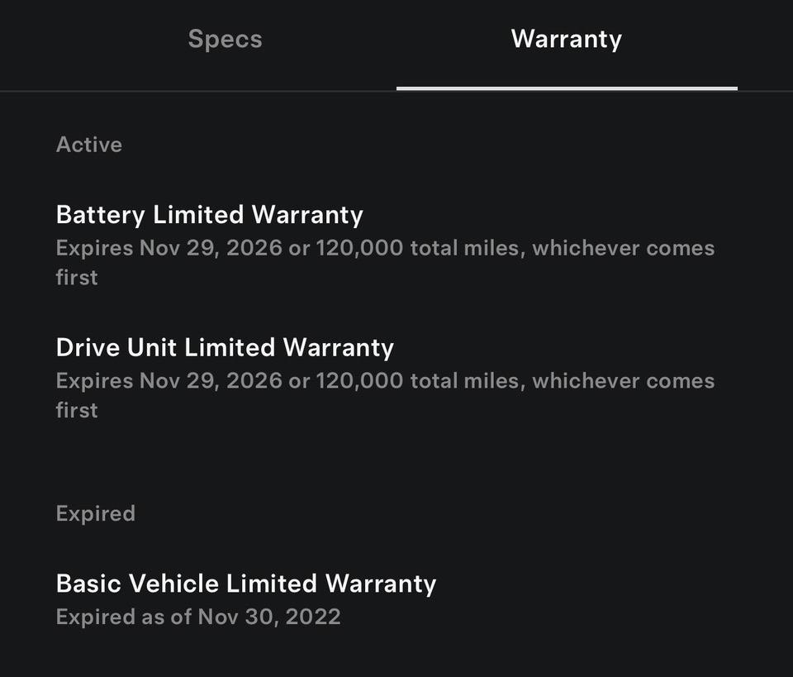Click the white underline beneath Warranty tab
The image size is (793, 677).
click(x=566, y=88)
